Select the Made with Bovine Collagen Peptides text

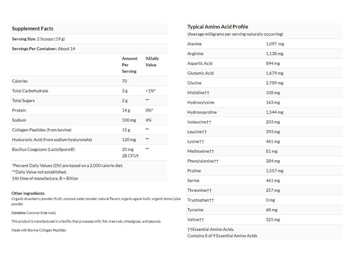39,230
